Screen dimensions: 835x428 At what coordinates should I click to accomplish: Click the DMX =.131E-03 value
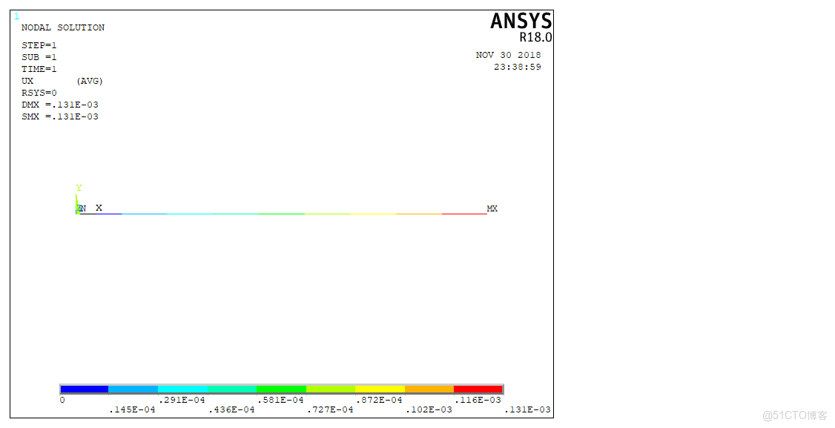(x=59, y=105)
